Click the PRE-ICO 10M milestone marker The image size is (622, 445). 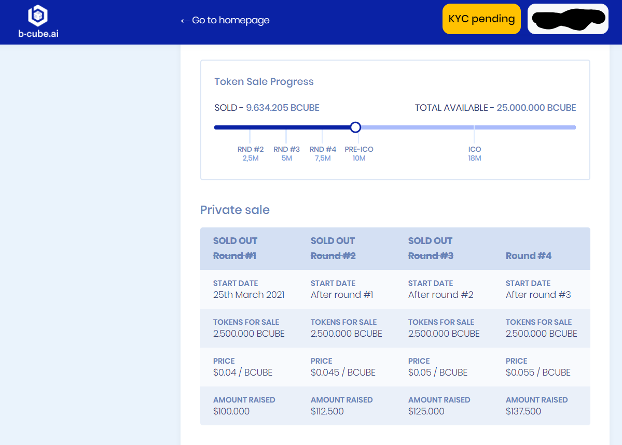(359, 153)
